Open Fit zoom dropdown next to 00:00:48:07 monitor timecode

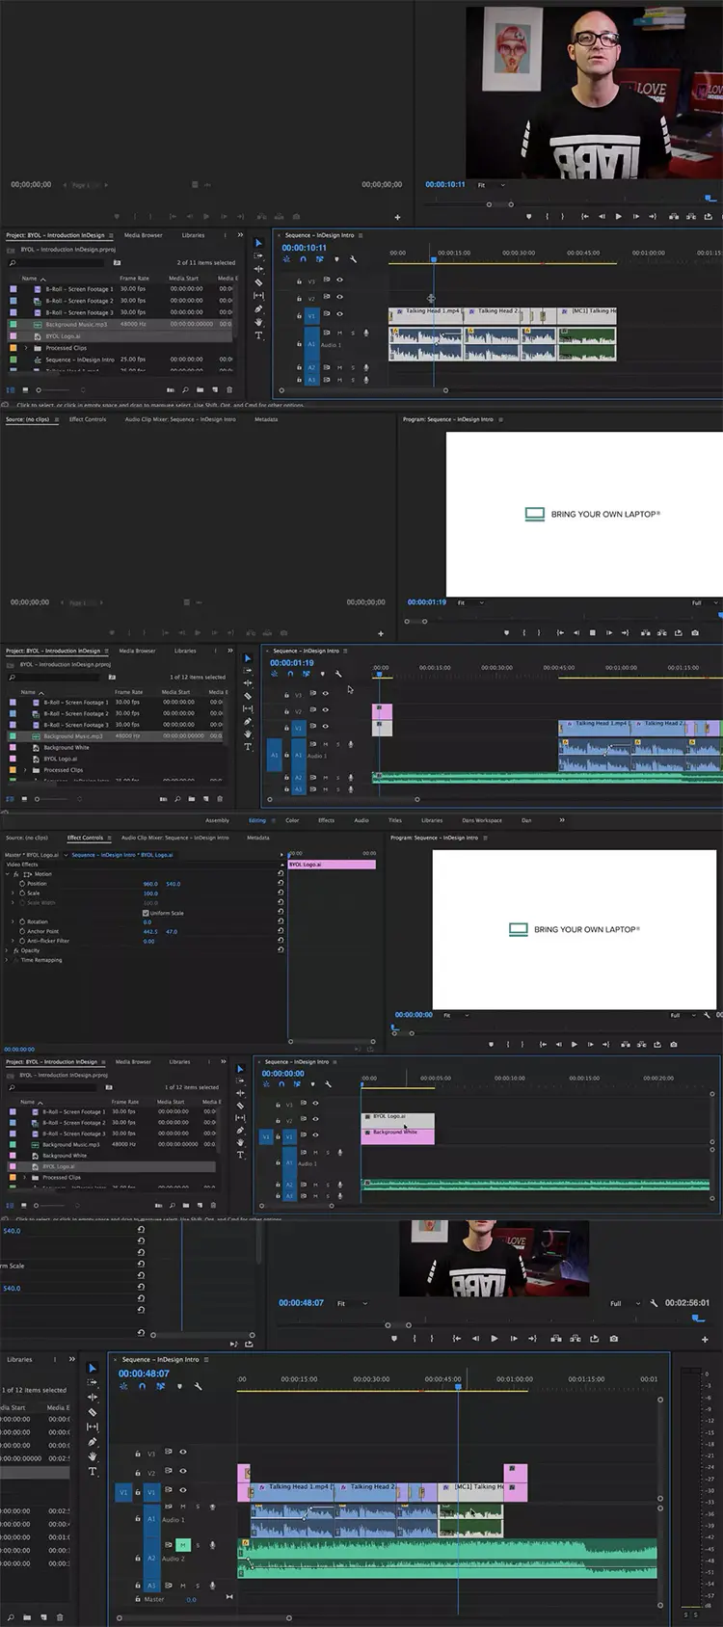coord(352,1303)
